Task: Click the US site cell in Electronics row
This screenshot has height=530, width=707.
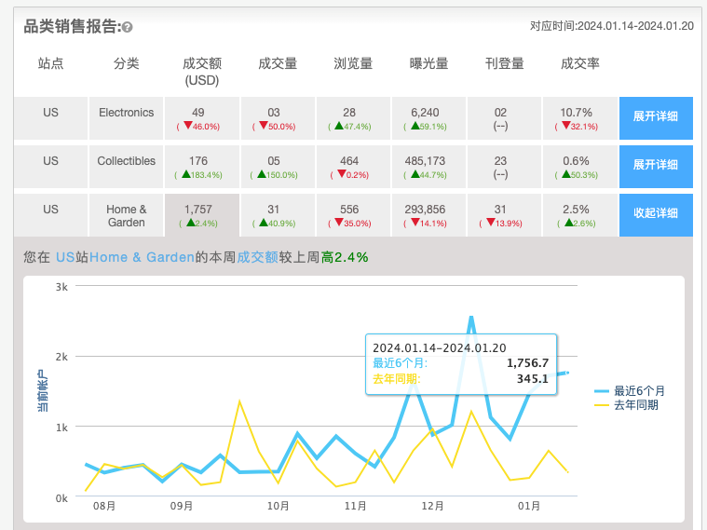Action: 50,117
